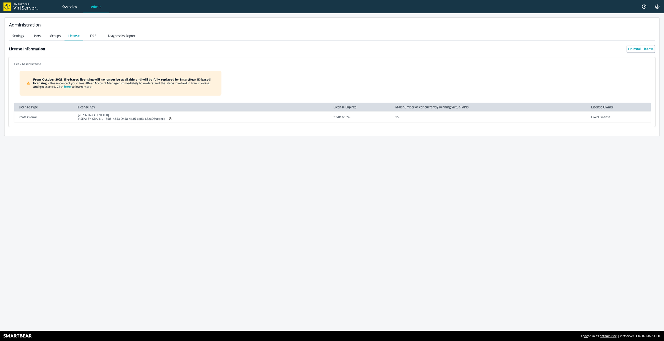Viewport: 664px width, 341px height.
Task: Go to the Overview page
Action: tap(70, 7)
